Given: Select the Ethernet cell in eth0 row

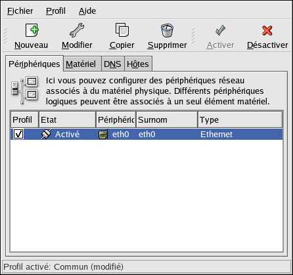Looking at the screenshot, I should coord(216,134).
